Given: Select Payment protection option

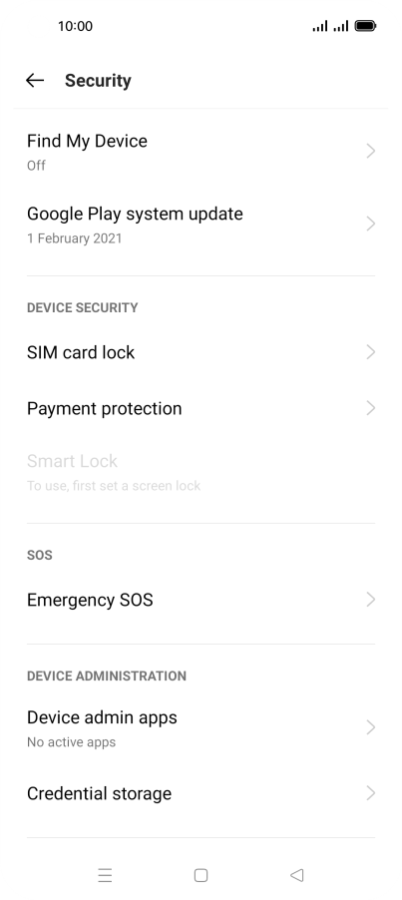Looking at the screenshot, I should (x=201, y=408).
